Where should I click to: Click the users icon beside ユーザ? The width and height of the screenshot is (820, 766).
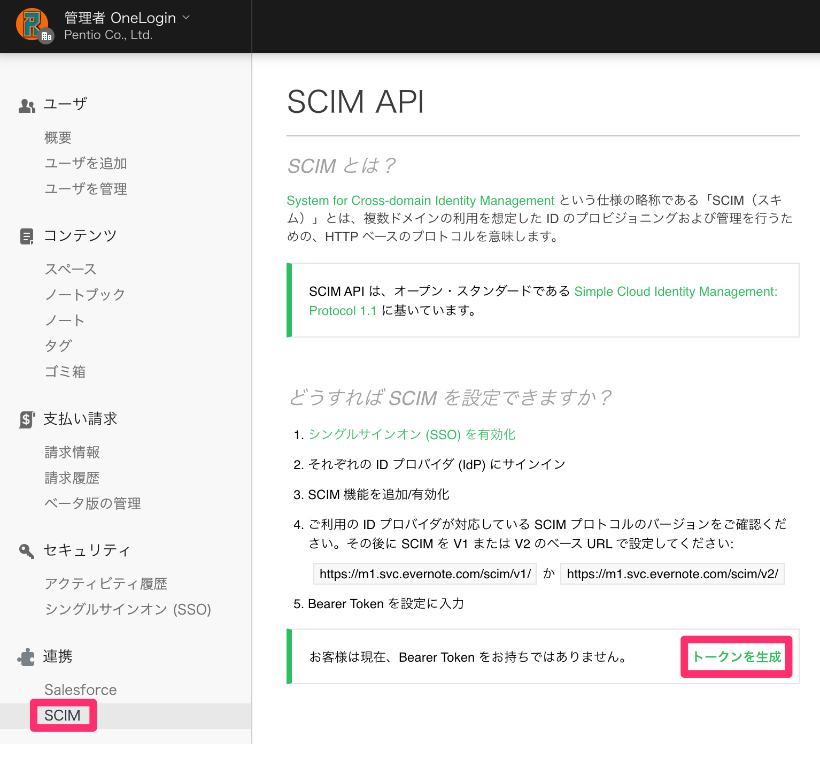coord(27,105)
